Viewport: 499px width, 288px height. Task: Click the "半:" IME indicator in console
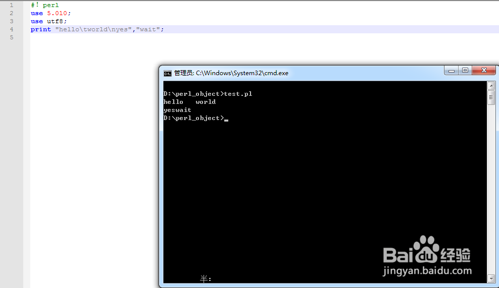(206, 279)
